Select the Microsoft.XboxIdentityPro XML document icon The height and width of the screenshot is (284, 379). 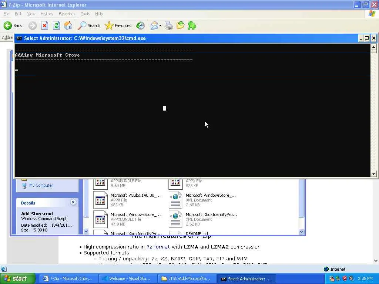click(175, 219)
